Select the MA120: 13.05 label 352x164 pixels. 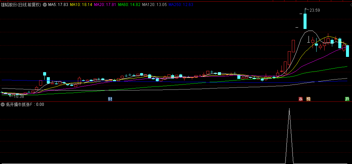pos(154,4)
